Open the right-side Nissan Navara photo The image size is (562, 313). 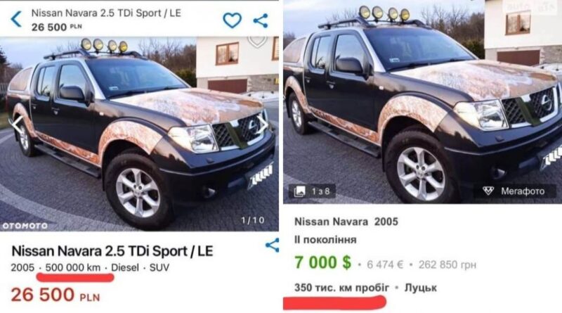423,102
